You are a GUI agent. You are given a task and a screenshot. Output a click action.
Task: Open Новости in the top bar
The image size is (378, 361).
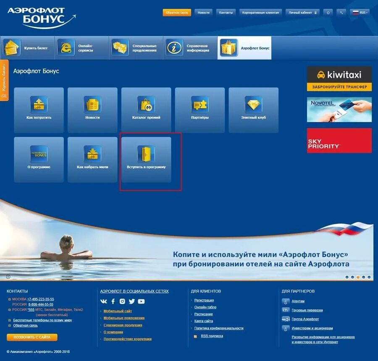tap(203, 13)
